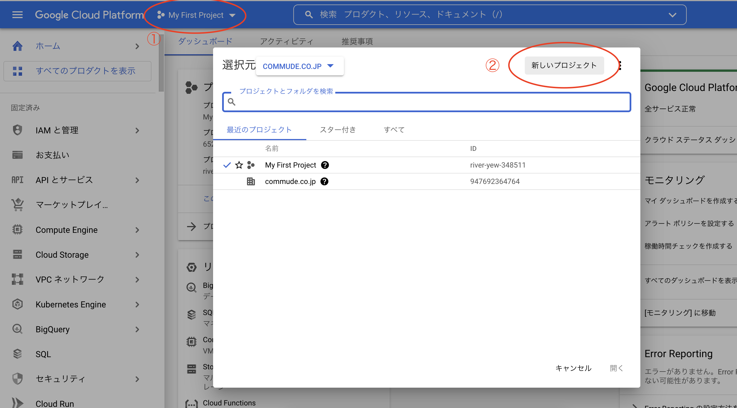This screenshot has height=408, width=737.
Task: Click the search magnifier in top bar
Action: click(309, 15)
